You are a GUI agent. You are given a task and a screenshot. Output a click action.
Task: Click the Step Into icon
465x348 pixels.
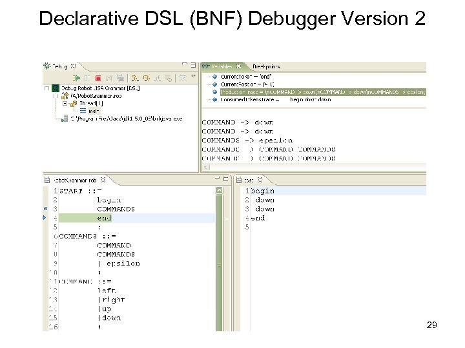(135, 78)
